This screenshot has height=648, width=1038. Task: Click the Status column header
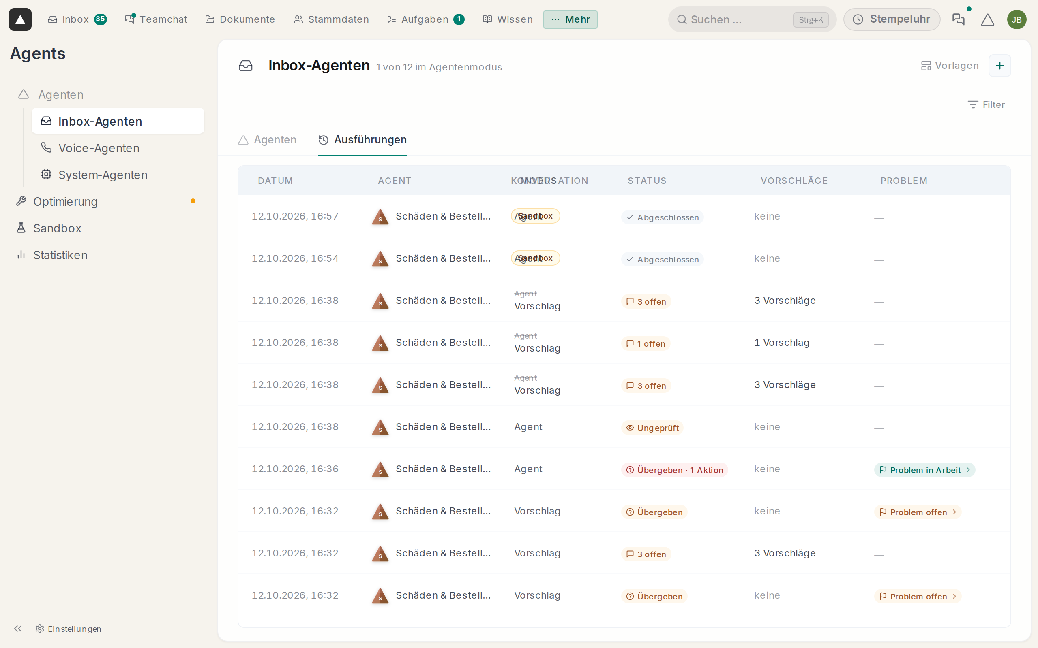(x=647, y=181)
